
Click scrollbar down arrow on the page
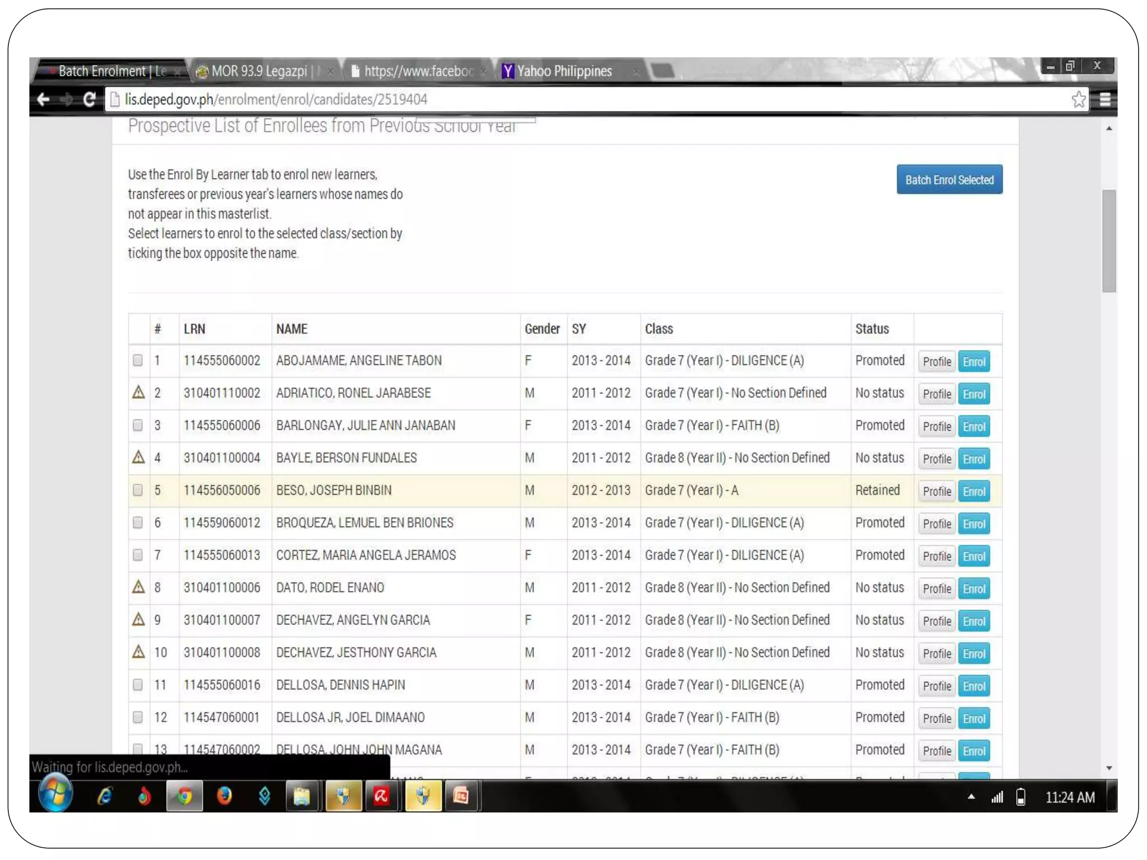point(1109,768)
